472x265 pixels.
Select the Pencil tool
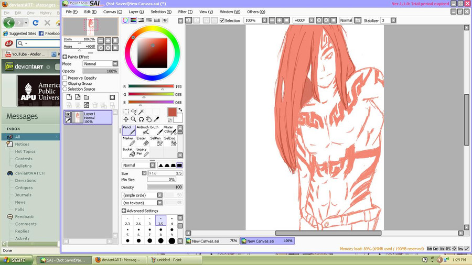pos(129,130)
